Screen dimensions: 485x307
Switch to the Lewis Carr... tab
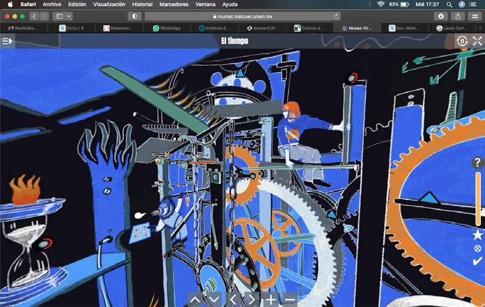point(452,28)
